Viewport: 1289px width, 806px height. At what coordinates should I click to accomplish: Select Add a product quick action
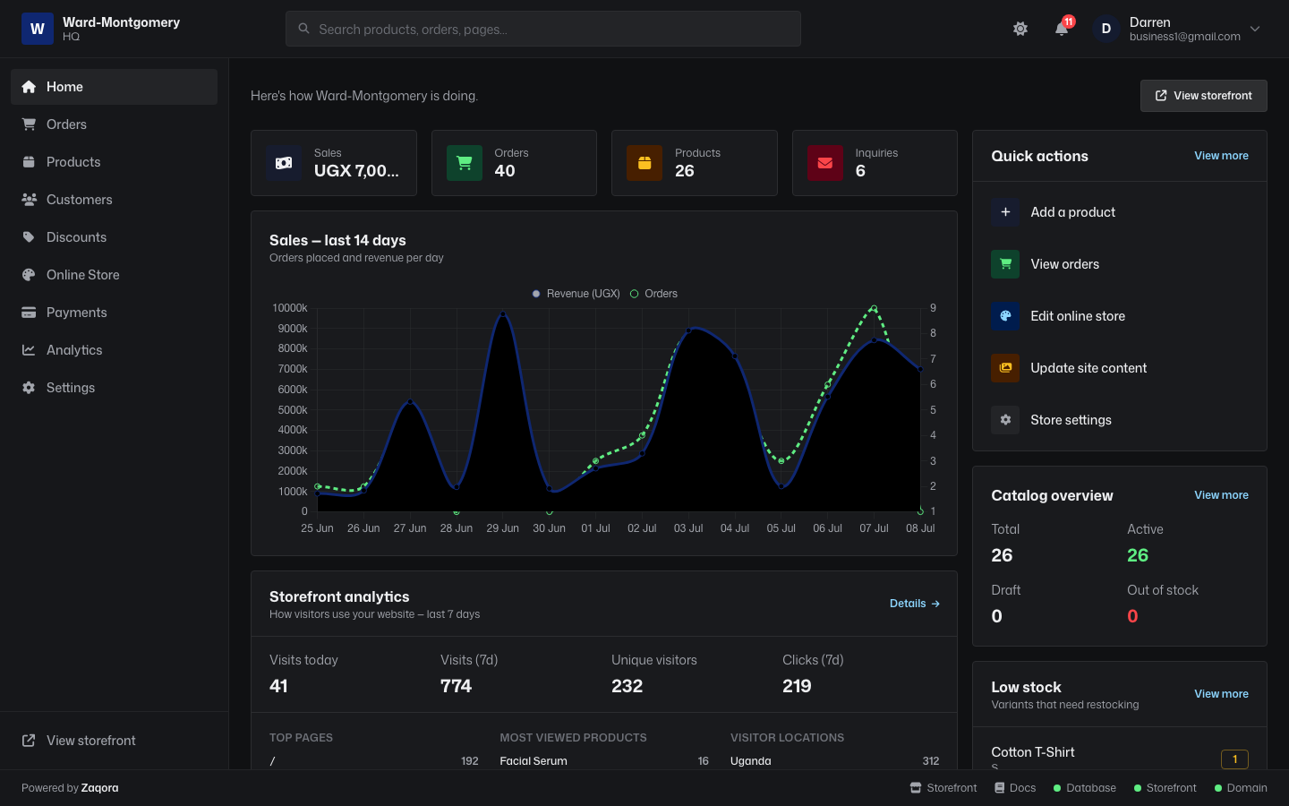click(x=1120, y=212)
